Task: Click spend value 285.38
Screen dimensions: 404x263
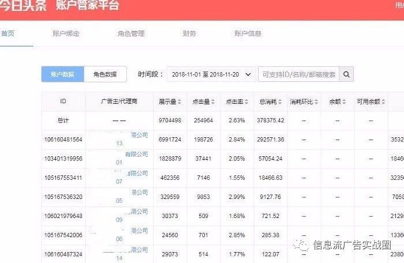Action: pyautogui.click(x=271, y=235)
